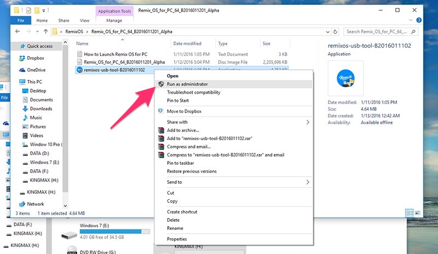The image size is (438, 254).
Task: Click the remixos-usb-tool file icon in list
Action: (x=79, y=70)
